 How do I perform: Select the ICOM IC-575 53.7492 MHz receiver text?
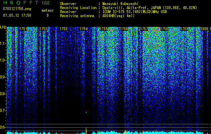135,12
